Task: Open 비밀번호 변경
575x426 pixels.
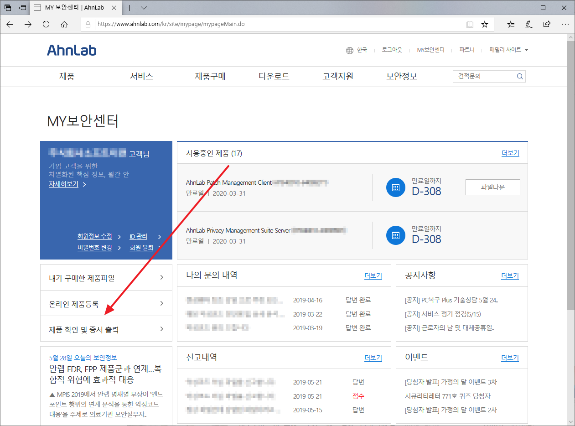Action: tap(94, 248)
